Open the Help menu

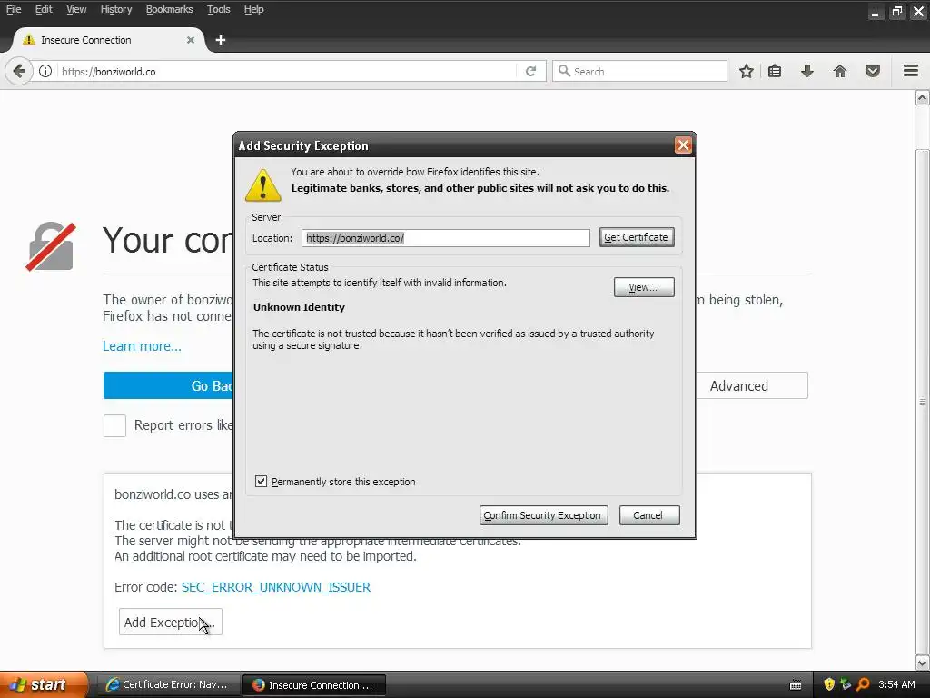point(254,9)
